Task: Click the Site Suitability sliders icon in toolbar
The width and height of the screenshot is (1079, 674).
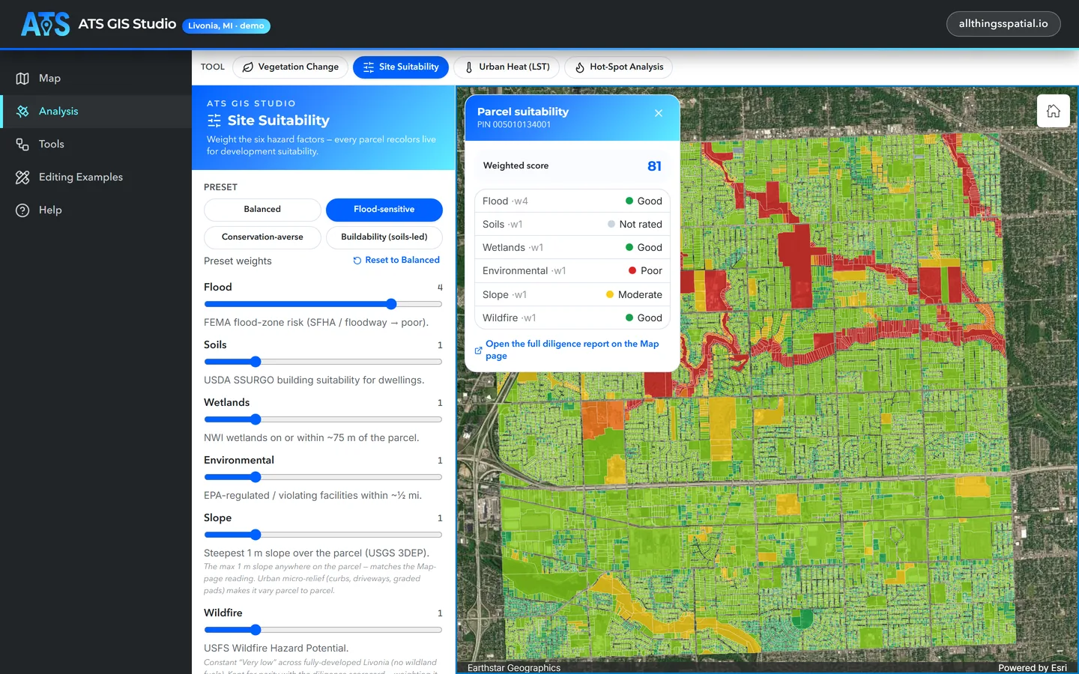Action: tap(368, 67)
